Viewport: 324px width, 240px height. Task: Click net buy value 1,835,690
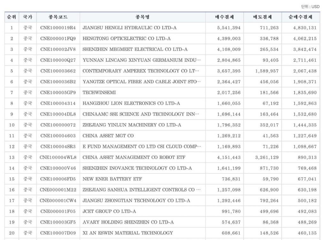305,92
